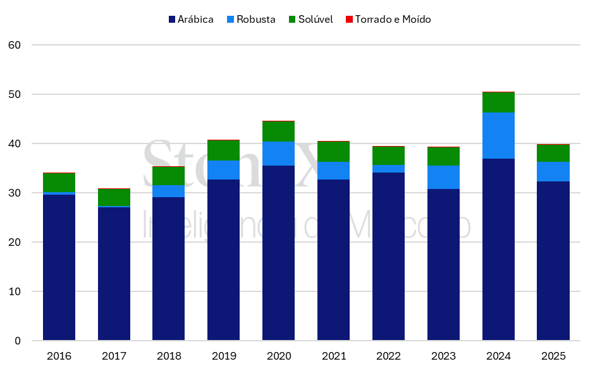This screenshot has width=595, height=371.
Task: Select the 2016 Arábica bar segment
Action: 59,267
